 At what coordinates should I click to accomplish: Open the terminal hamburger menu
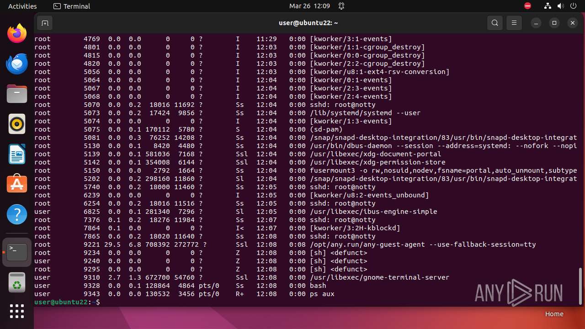[514, 23]
